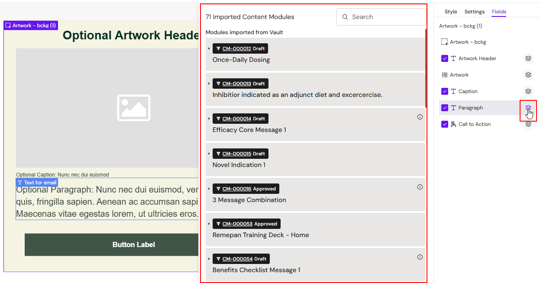This screenshot has width=540, height=283.
Task: Open the CM-000054 link
Action: tap(237, 259)
